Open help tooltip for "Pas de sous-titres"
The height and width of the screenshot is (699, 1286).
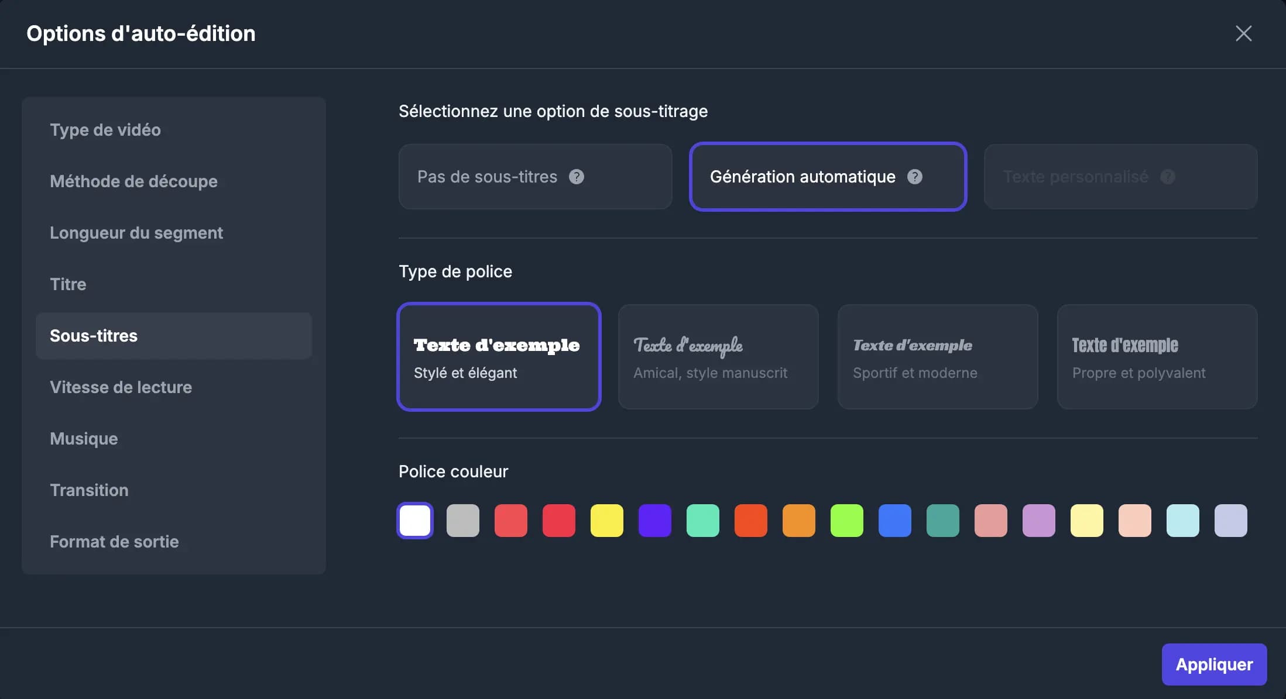(577, 177)
